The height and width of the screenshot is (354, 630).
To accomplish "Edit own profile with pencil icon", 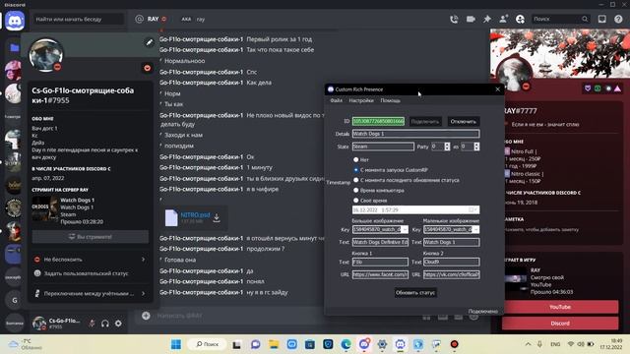I will tap(149, 42).
